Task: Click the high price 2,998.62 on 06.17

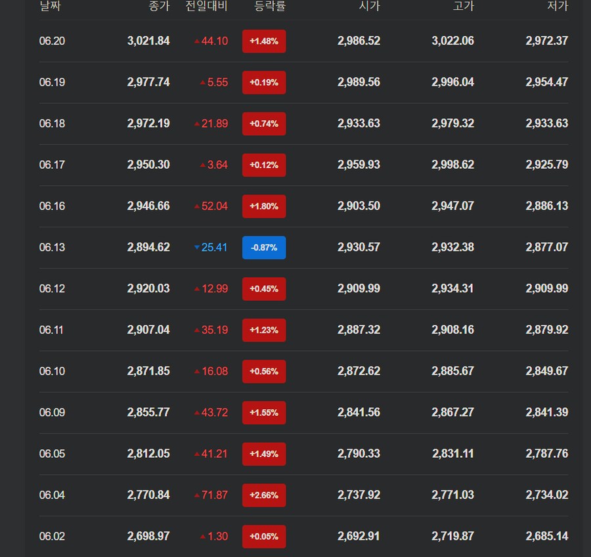Action: 452,165
